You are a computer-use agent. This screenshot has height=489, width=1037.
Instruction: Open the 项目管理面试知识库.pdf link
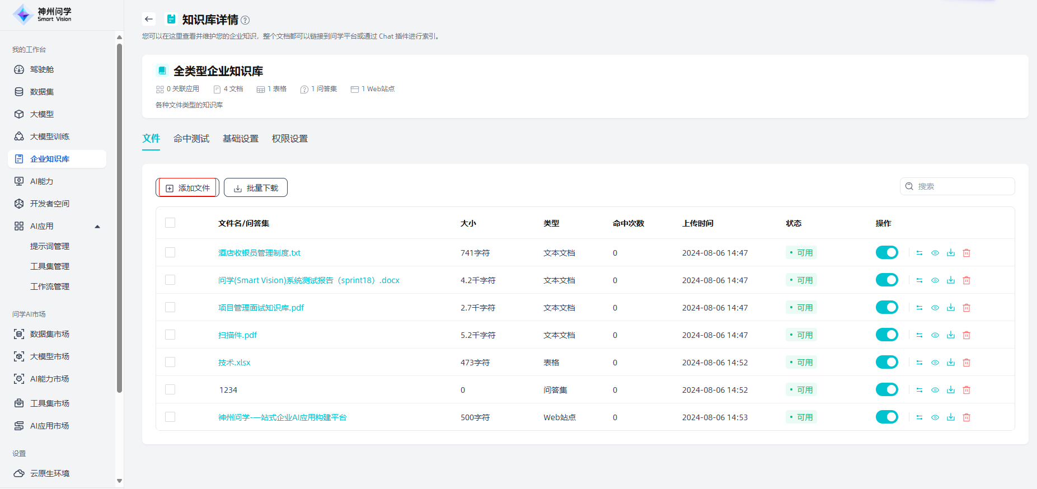tap(261, 308)
